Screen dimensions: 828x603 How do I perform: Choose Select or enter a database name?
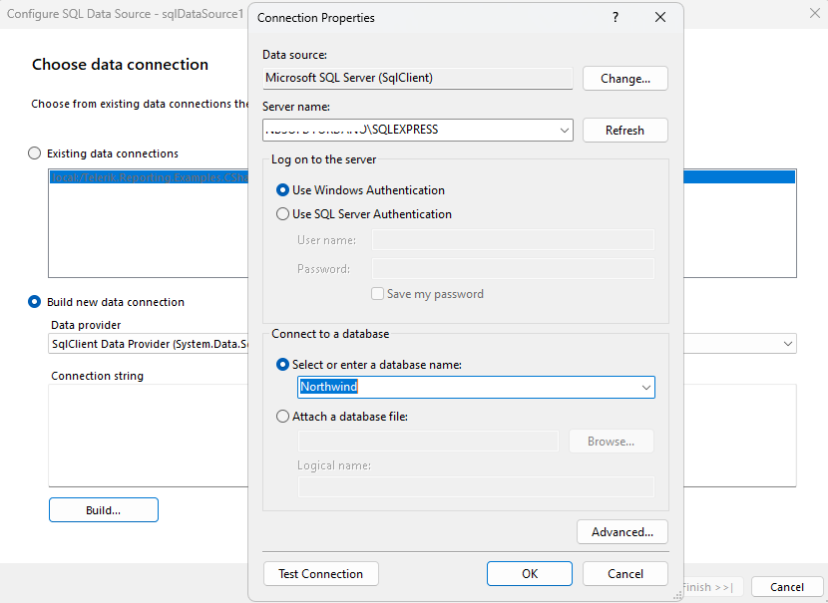pos(283,365)
